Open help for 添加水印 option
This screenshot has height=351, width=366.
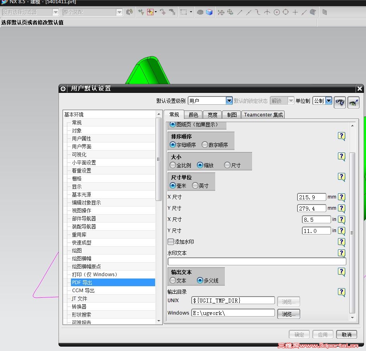[x=342, y=242]
